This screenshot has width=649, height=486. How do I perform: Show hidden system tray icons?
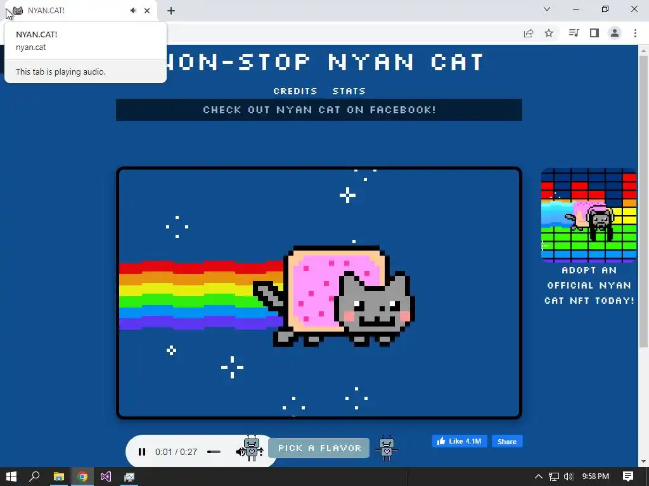(539, 477)
